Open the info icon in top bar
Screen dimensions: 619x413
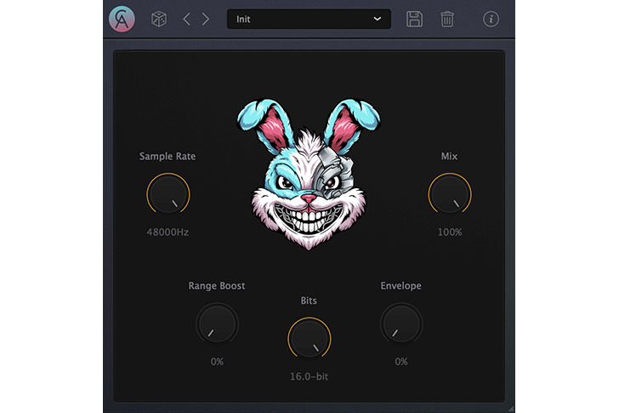(x=491, y=19)
